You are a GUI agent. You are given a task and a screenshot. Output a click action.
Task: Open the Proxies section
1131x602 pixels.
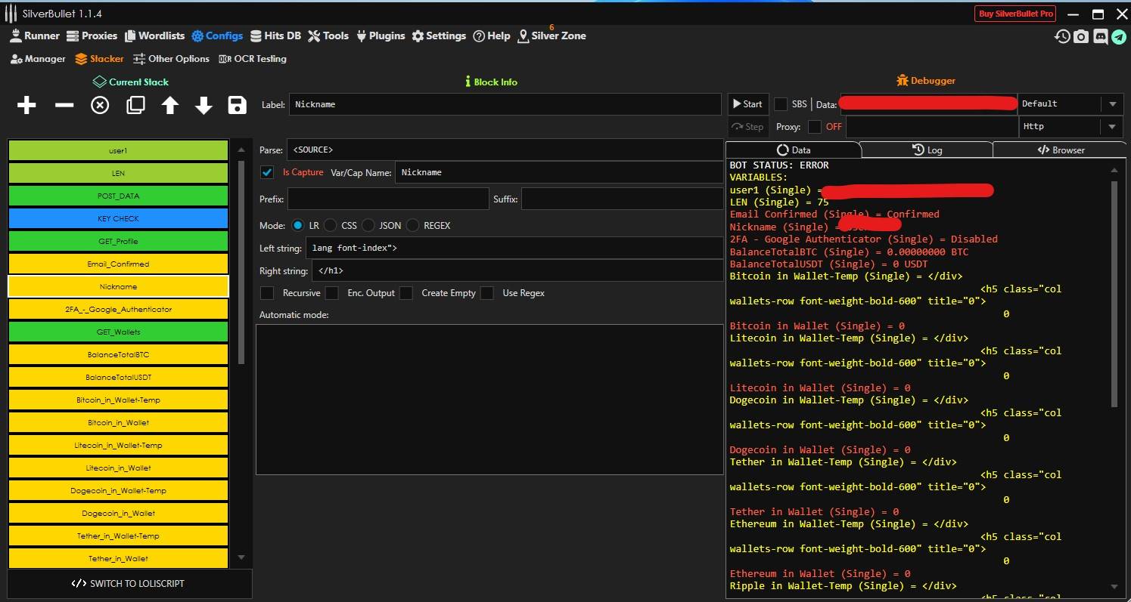pos(92,36)
